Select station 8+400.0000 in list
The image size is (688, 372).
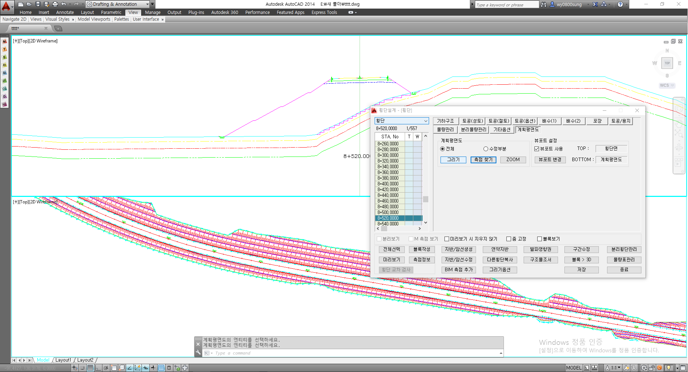click(388, 184)
